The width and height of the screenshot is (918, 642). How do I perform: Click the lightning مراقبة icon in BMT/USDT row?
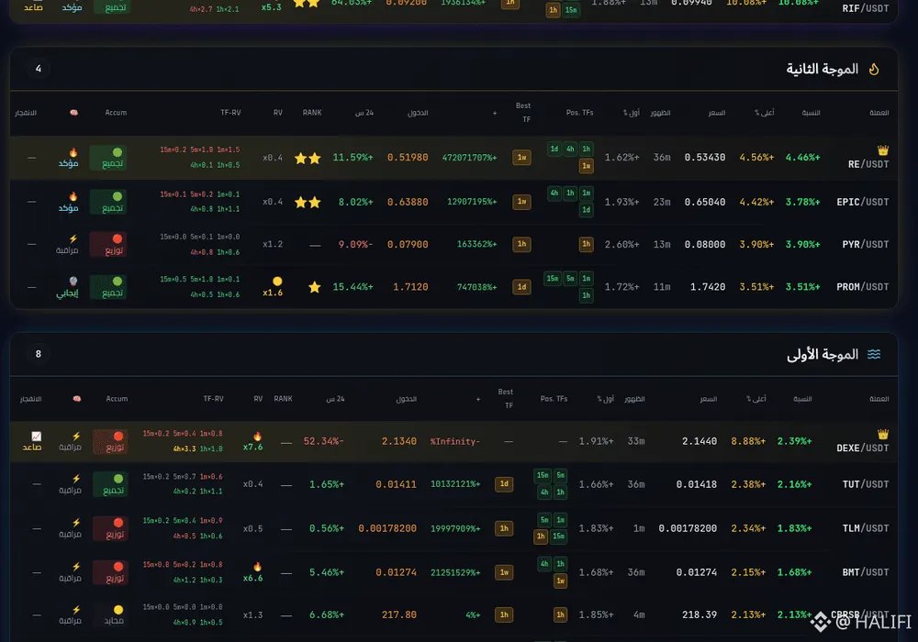pos(76,567)
